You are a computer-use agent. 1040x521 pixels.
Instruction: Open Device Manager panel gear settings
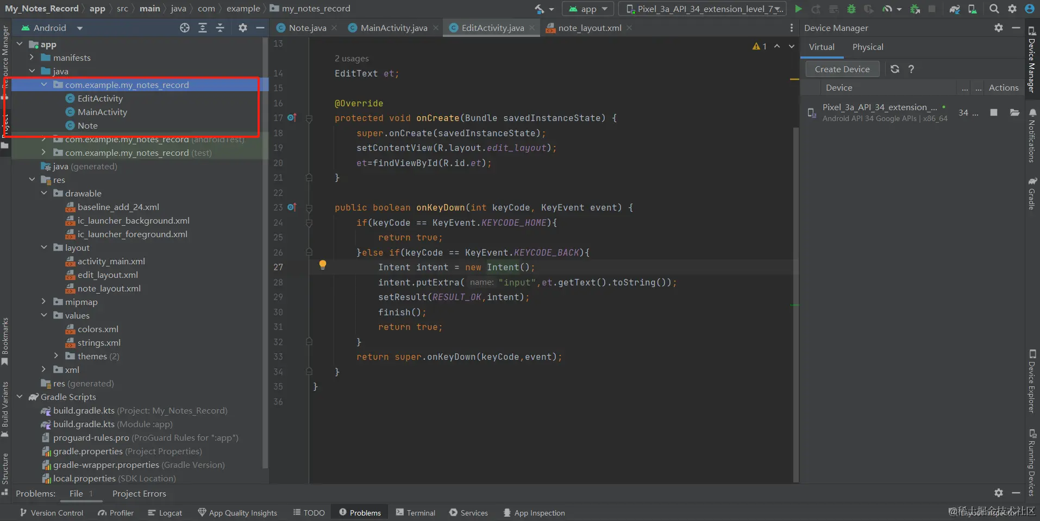click(x=999, y=28)
